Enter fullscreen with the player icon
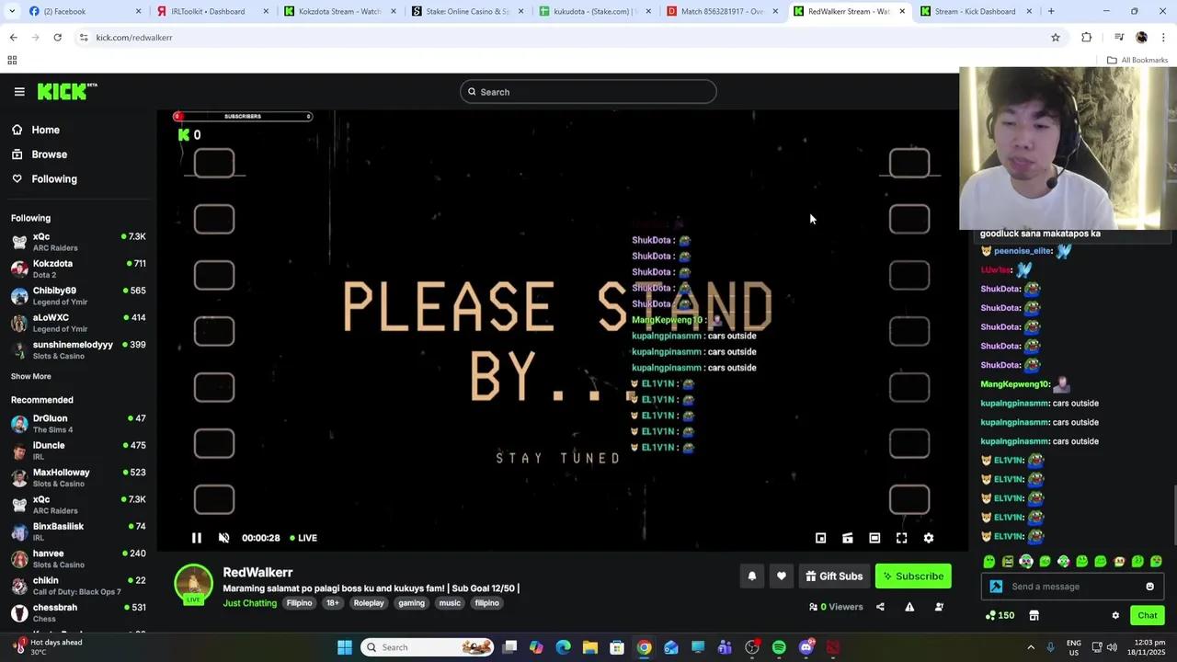This screenshot has height=662, width=1177. 901,538
